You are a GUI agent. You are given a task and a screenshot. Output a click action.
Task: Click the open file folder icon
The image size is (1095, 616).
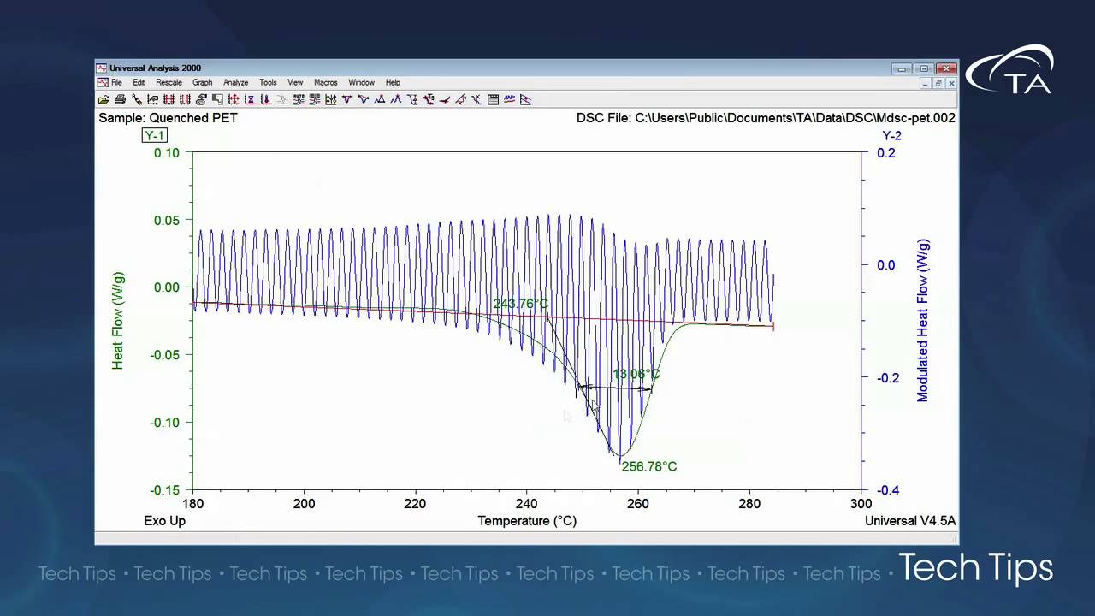pyautogui.click(x=104, y=100)
